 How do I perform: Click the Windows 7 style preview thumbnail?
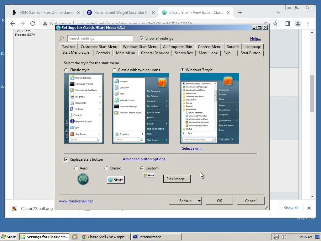(x=209, y=108)
